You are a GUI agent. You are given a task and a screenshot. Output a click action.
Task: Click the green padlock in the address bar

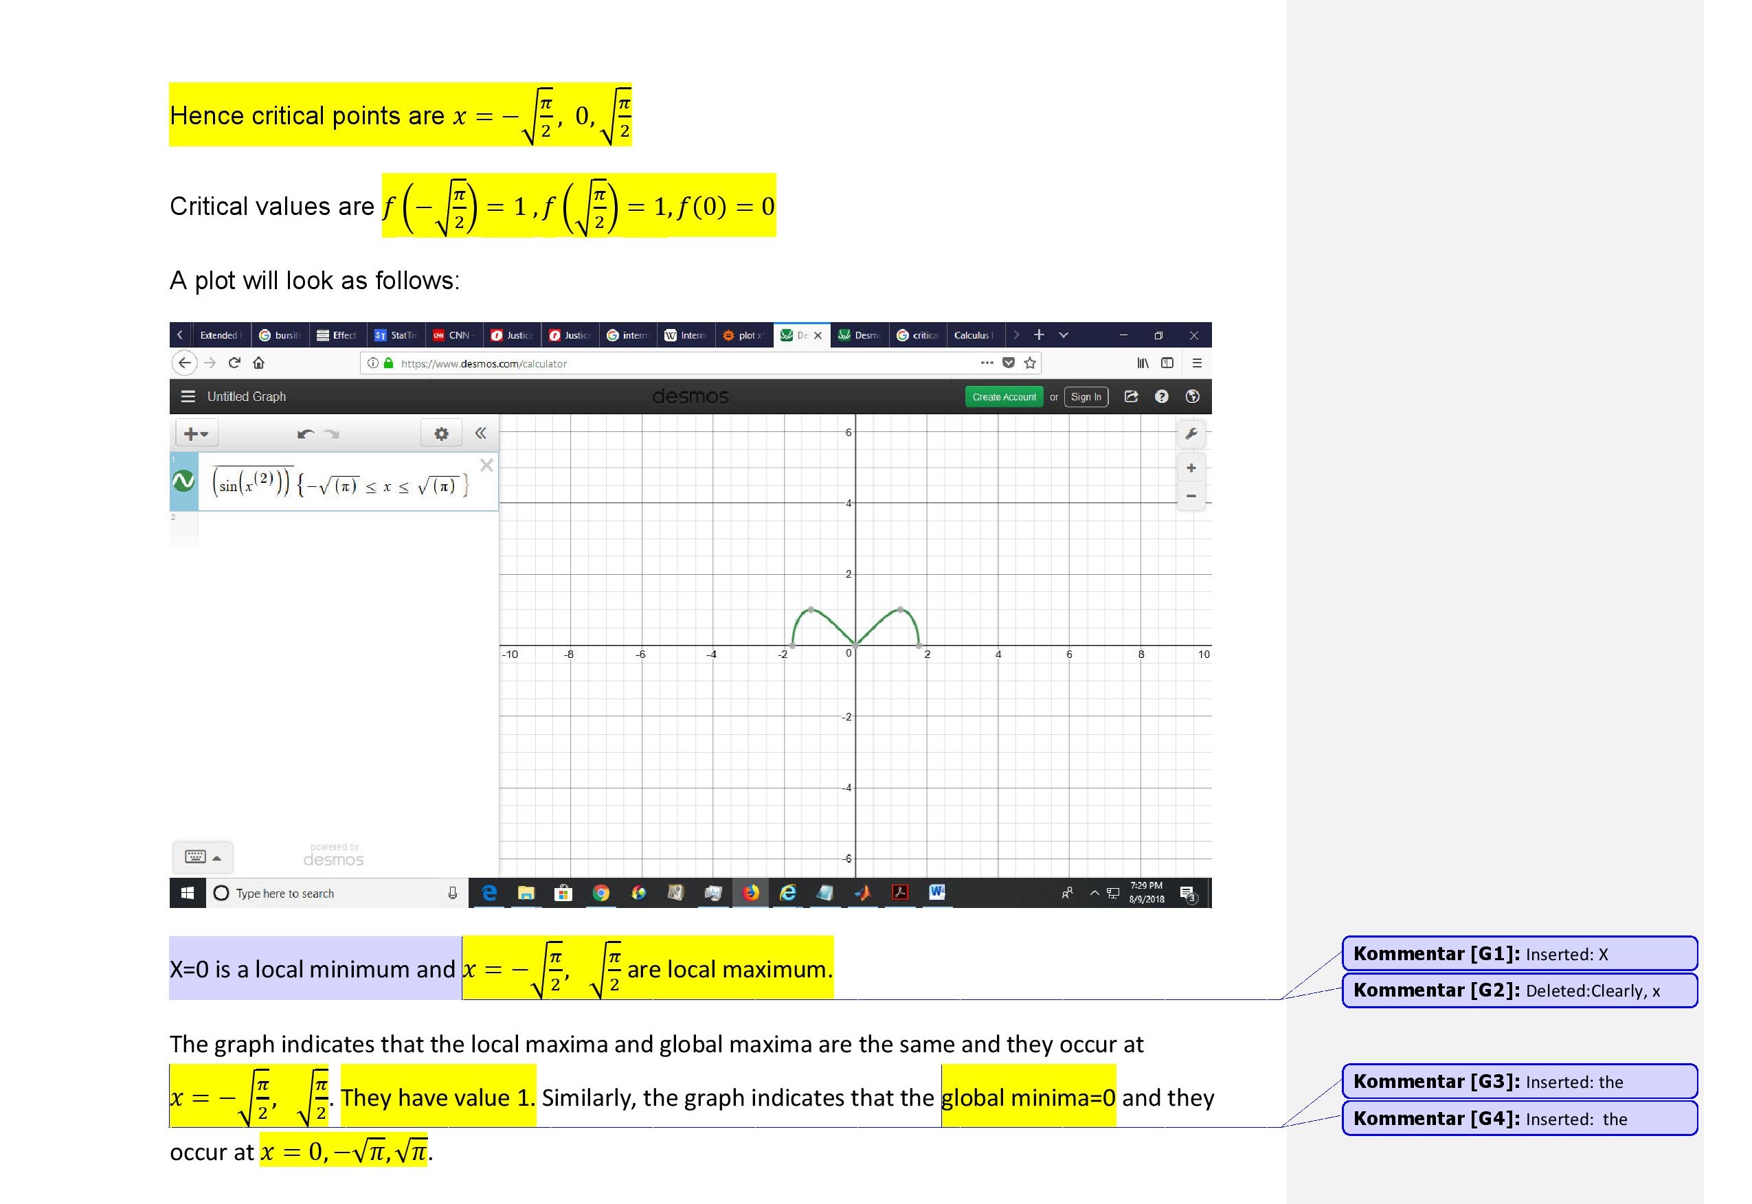point(389,363)
